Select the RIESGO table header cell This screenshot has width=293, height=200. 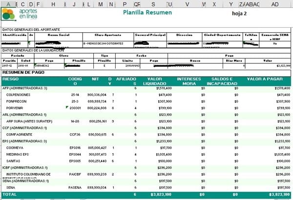(x=12, y=79)
